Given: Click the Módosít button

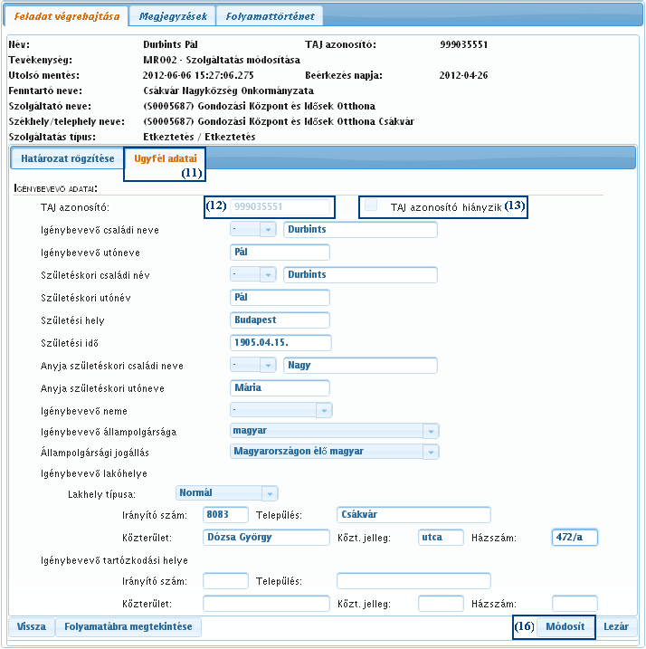Looking at the screenshot, I should pos(565,626).
